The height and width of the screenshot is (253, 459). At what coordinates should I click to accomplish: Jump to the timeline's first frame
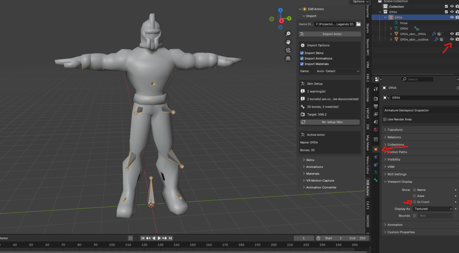[143, 238]
